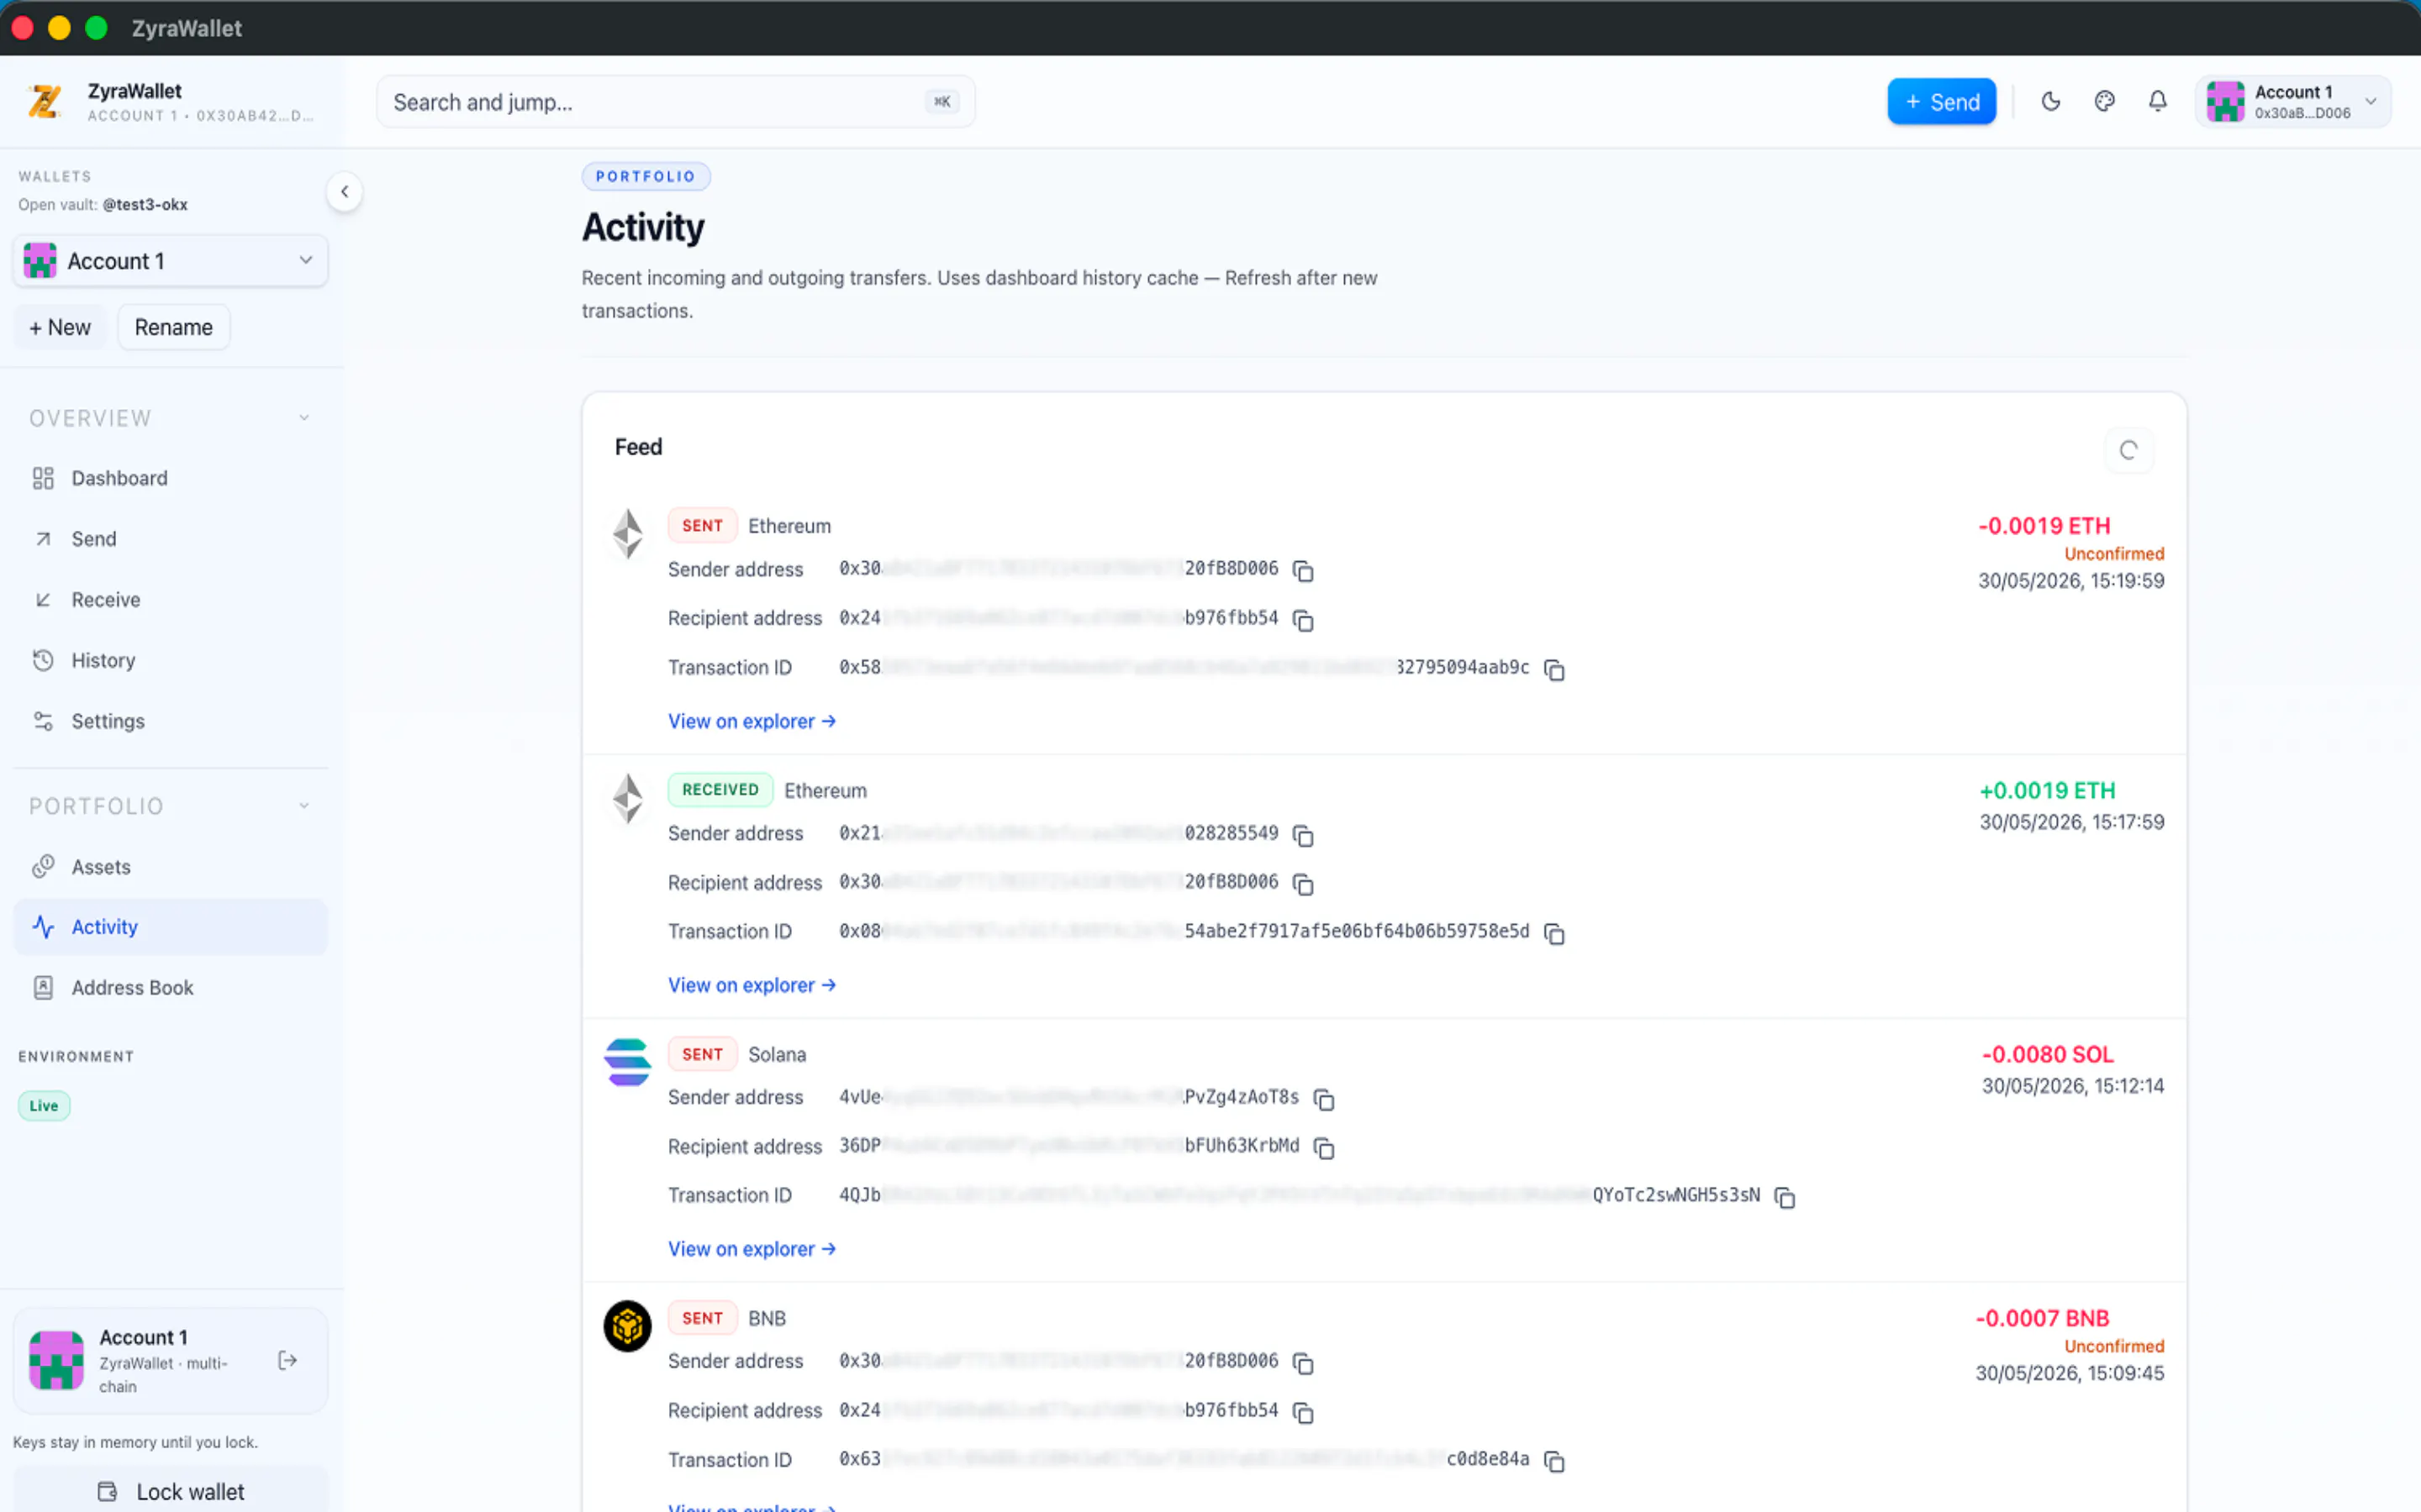Screen dimensions: 2421x1512
Task: Copy Solana transaction ID ending NGH5s3sN
Action: point(1785,1196)
